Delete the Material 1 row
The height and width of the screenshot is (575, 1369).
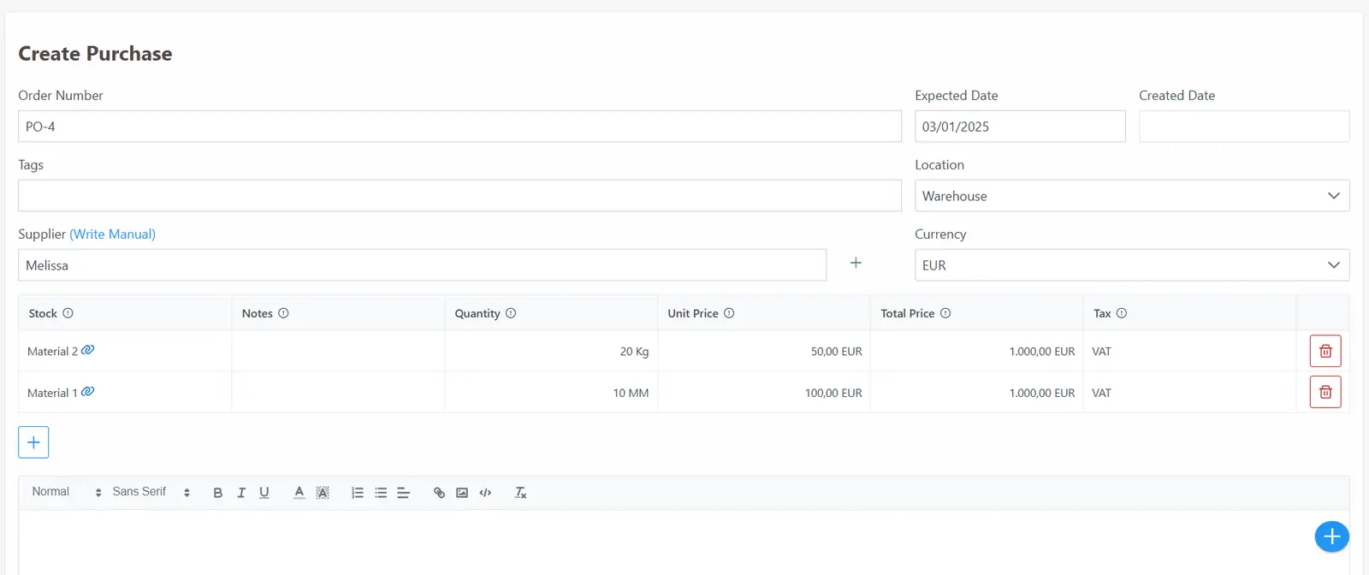point(1325,392)
